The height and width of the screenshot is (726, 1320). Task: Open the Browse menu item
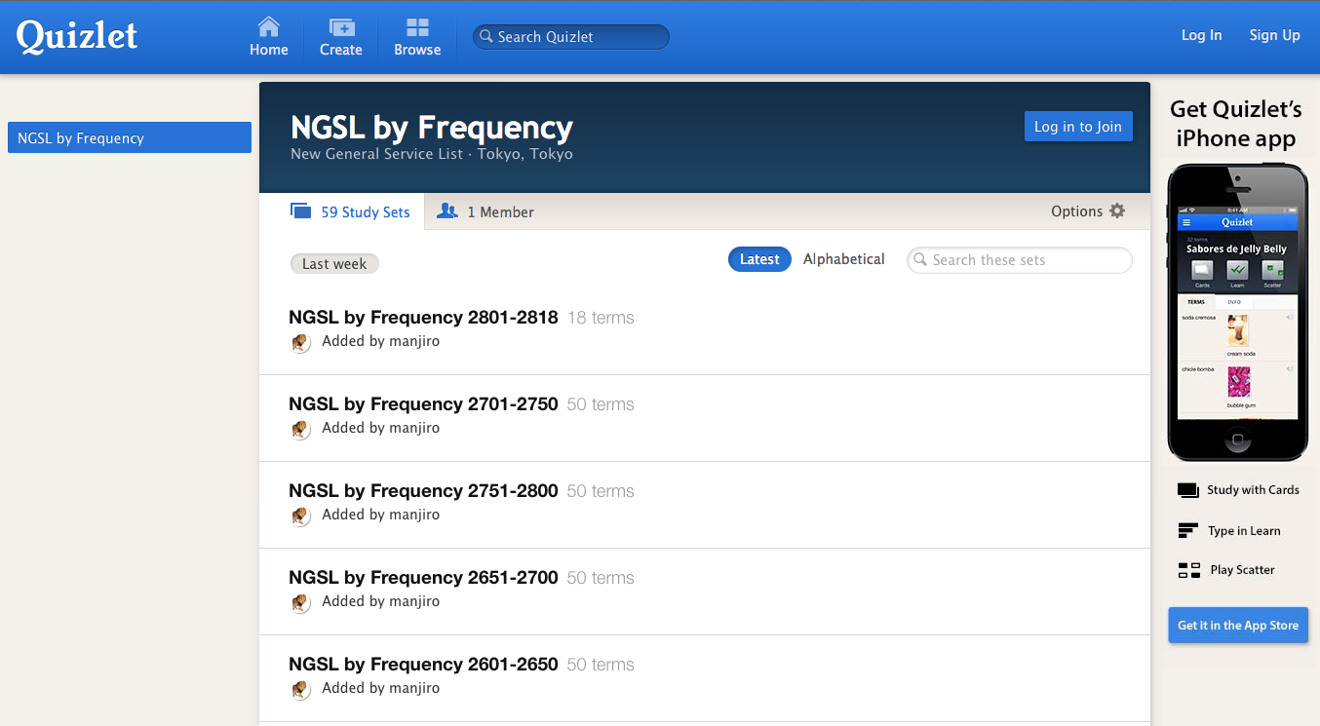pyautogui.click(x=417, y=36)
